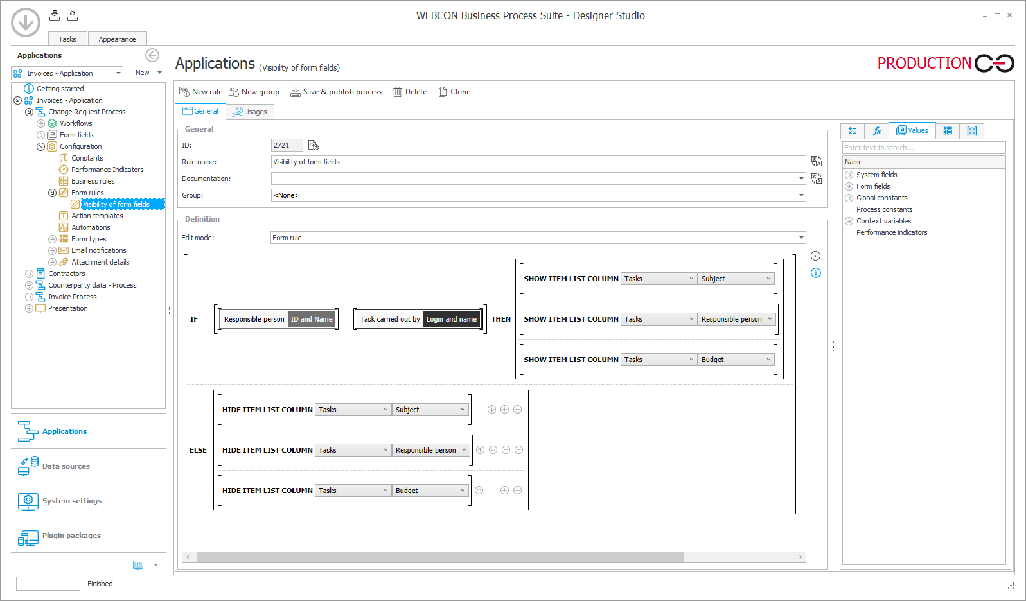
Task: Open the operators tab in the right panel
Action: click(853, 131)
